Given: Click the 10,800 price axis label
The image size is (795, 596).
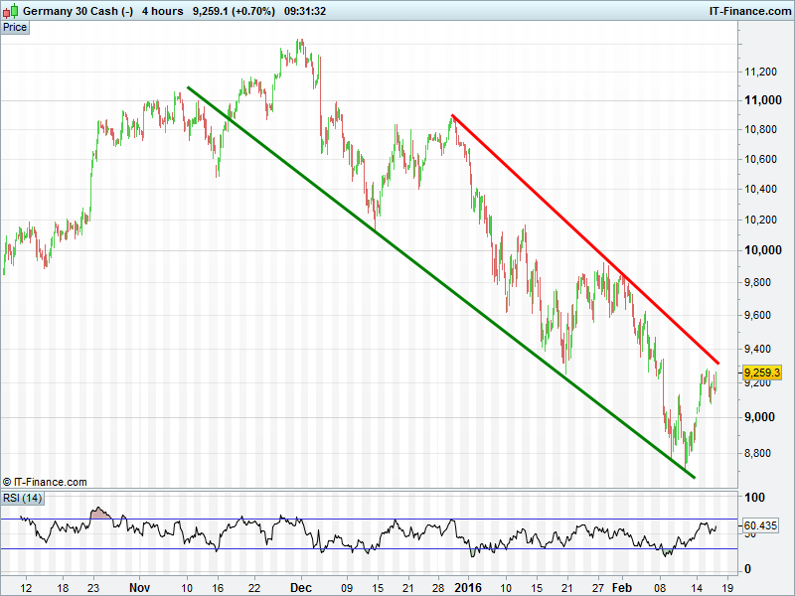Looking at the screenshot, I should pyautogui.click(x=760, y=129).
